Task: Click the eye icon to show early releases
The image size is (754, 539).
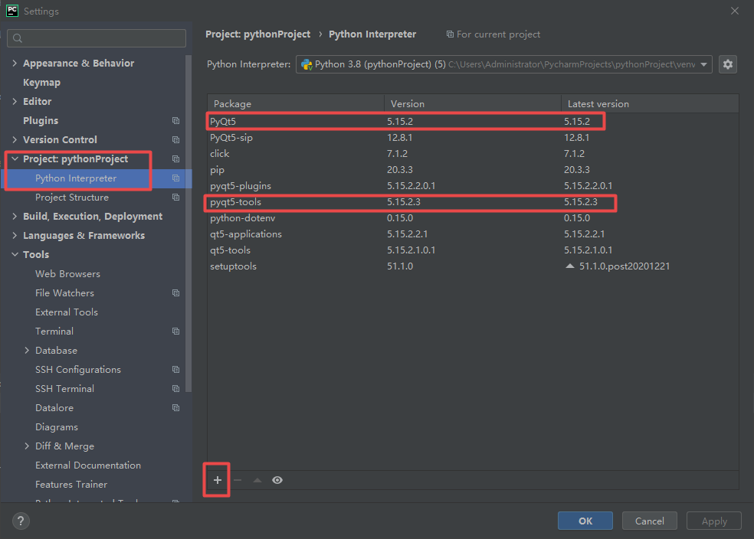Action: click(x=277, y=479)
